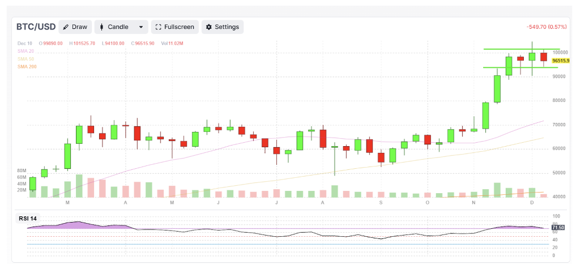Click the latest red candle at chart edge

coord(543,57)
